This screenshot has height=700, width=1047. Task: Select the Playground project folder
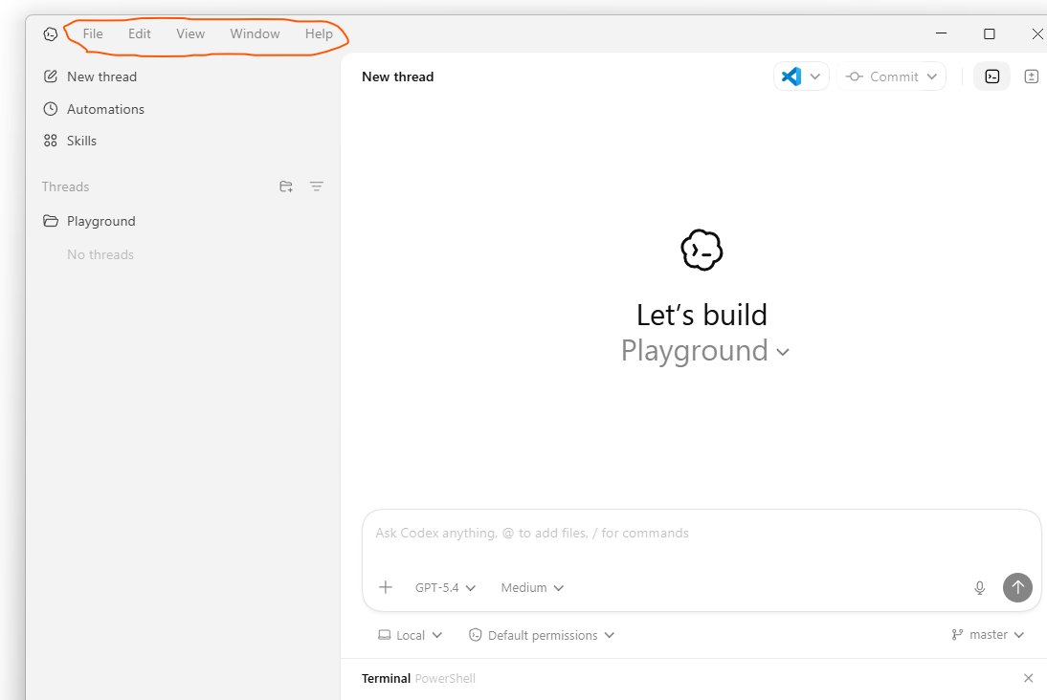click(x=89, y=221)
